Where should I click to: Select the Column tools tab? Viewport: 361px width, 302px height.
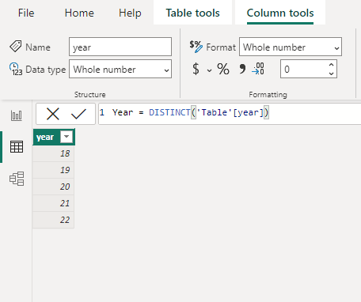tap(280, 13)
